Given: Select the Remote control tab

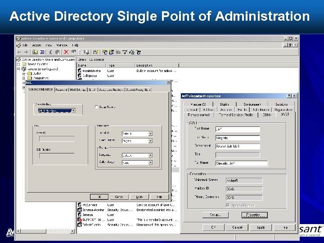Looking at the screenshot, I should [198, 115].
